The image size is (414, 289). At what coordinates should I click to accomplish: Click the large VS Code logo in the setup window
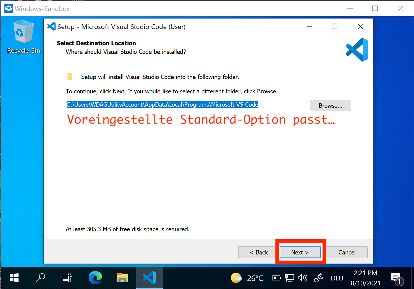(357, 50)
